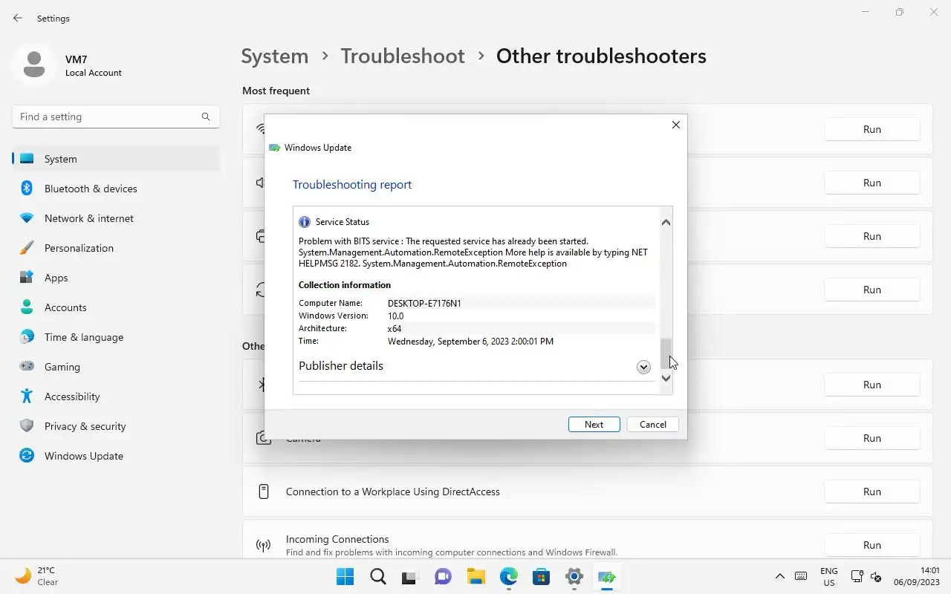Screen dimensions: 951x594
Task: Click the Time value Wednesday, September 6, 2023
Action: pos(470,342)
